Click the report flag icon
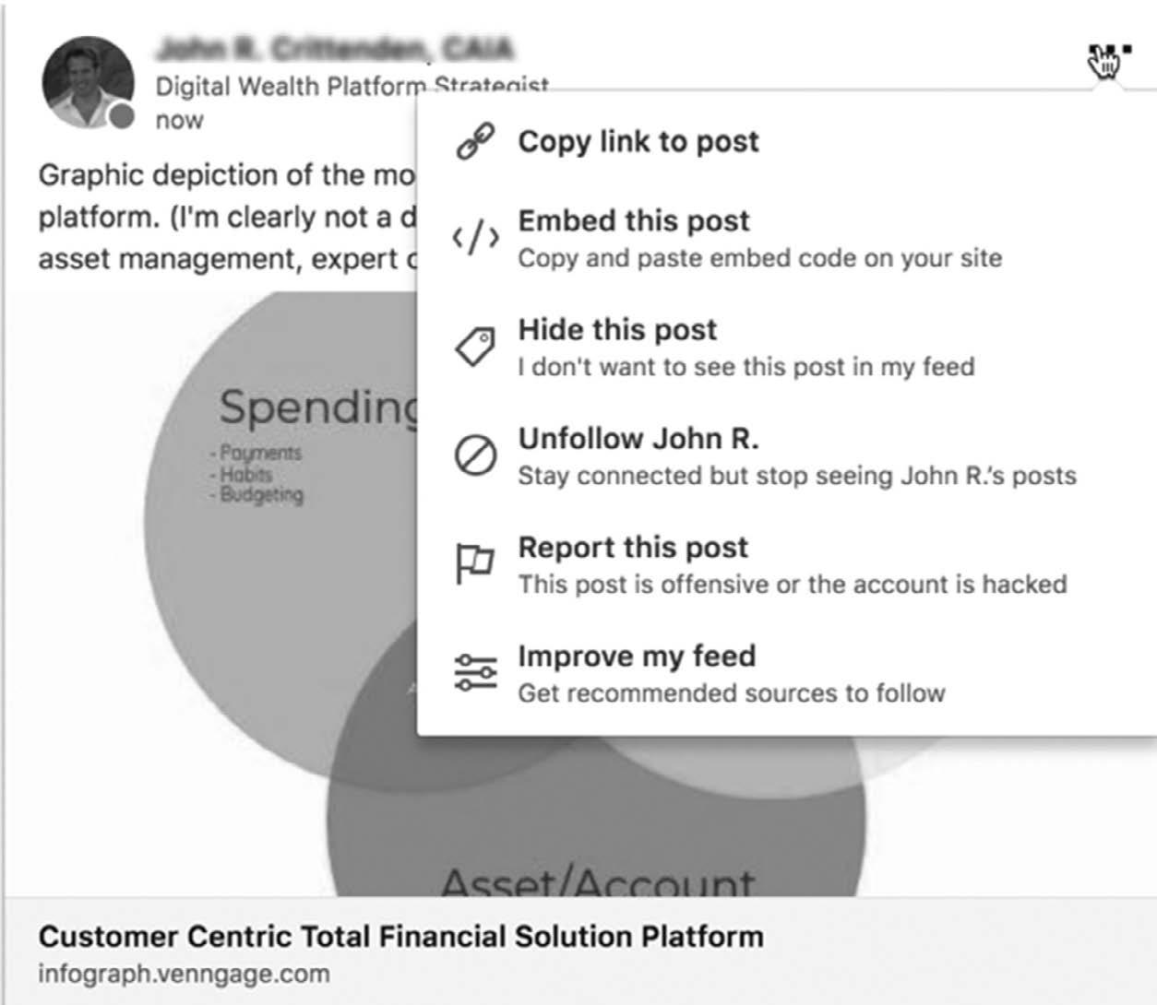 tap(475, 564)
